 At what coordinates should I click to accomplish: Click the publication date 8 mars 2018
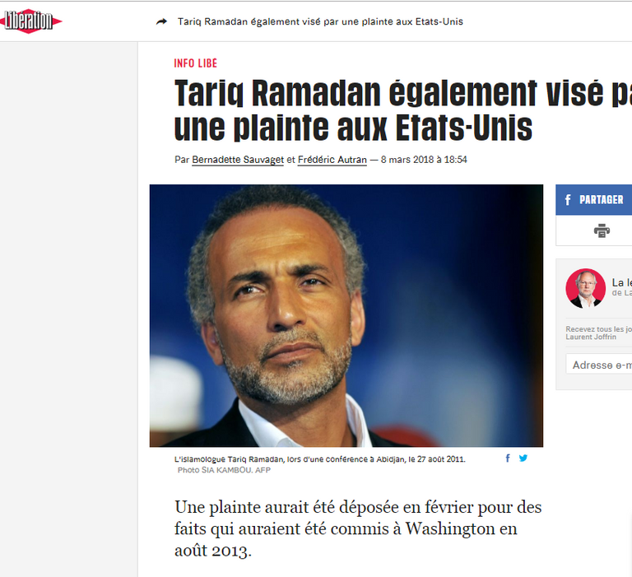[x=424, y=160]
